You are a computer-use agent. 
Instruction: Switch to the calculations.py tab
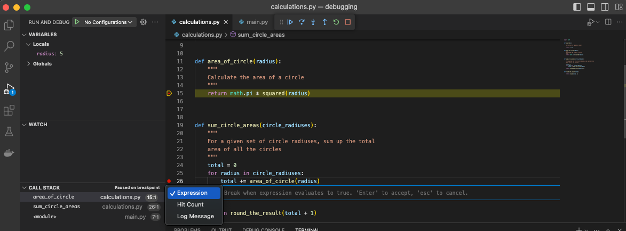tap(199, 22)
